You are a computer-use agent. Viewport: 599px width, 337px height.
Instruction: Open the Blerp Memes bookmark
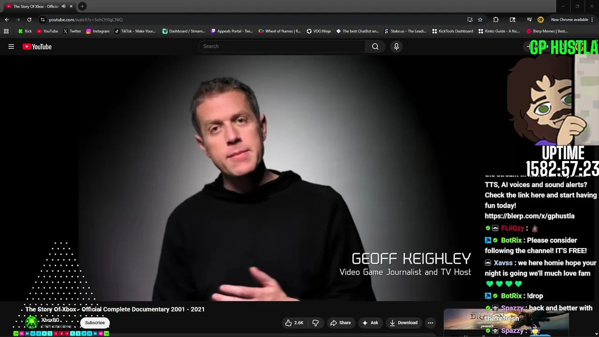coord(547,31)
